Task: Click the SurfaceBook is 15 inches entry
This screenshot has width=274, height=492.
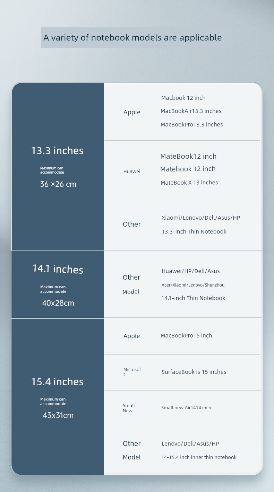Action: point(194,372)
